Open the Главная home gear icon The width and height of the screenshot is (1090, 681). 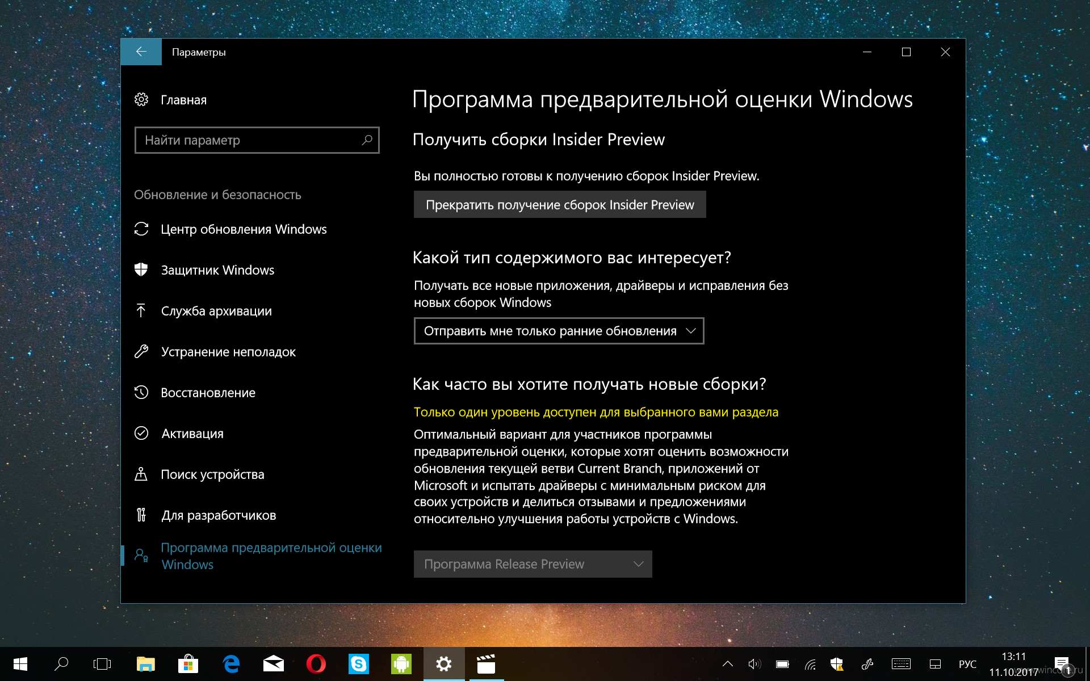(x=141, y=100)
